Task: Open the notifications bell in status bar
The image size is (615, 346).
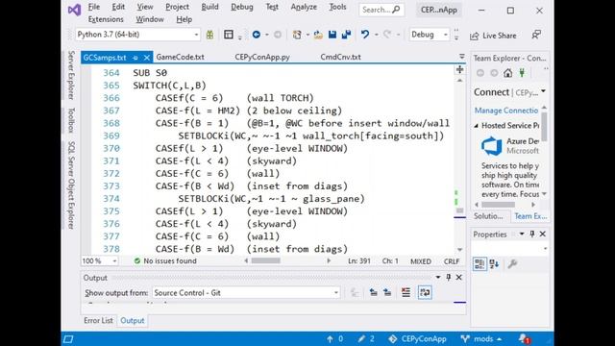Action: pos(524,338)
